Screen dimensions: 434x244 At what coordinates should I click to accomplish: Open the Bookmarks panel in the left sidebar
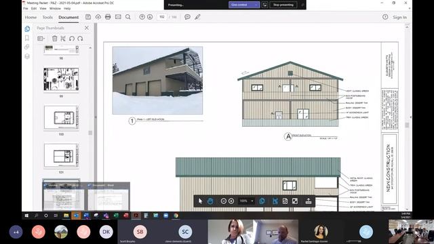(x=27, y=38)
